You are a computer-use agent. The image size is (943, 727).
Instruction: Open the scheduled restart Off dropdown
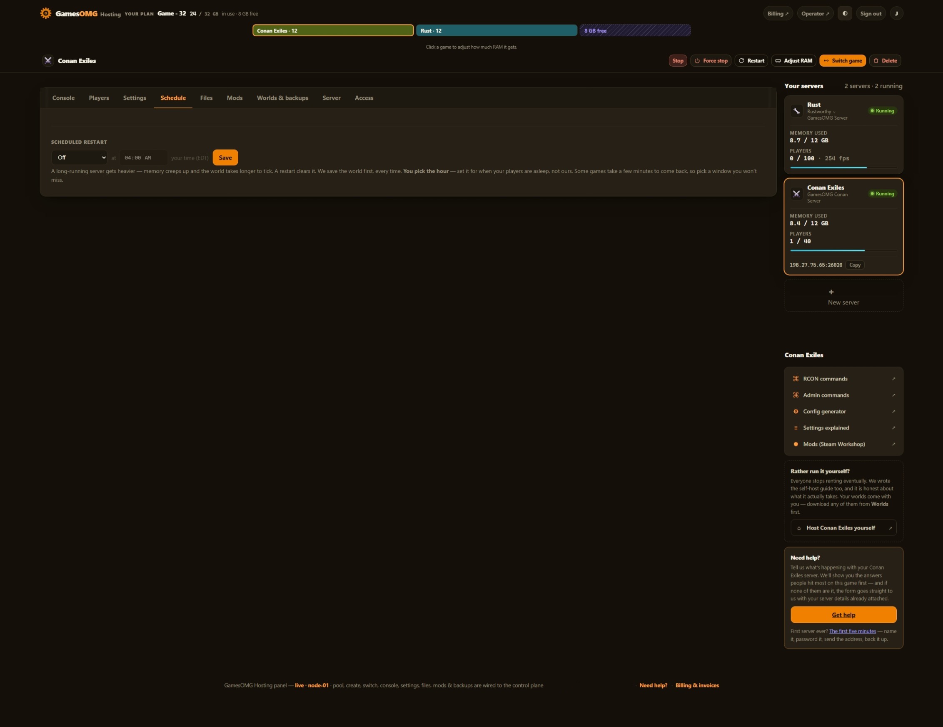click(x=79, y=157)
